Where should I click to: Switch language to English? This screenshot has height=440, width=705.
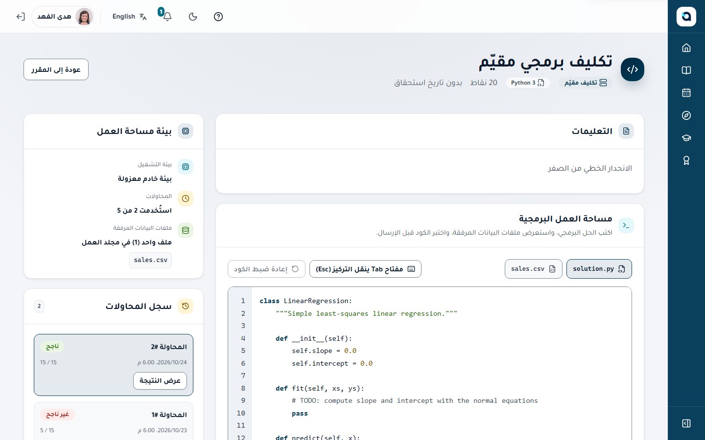pos(129,17)
